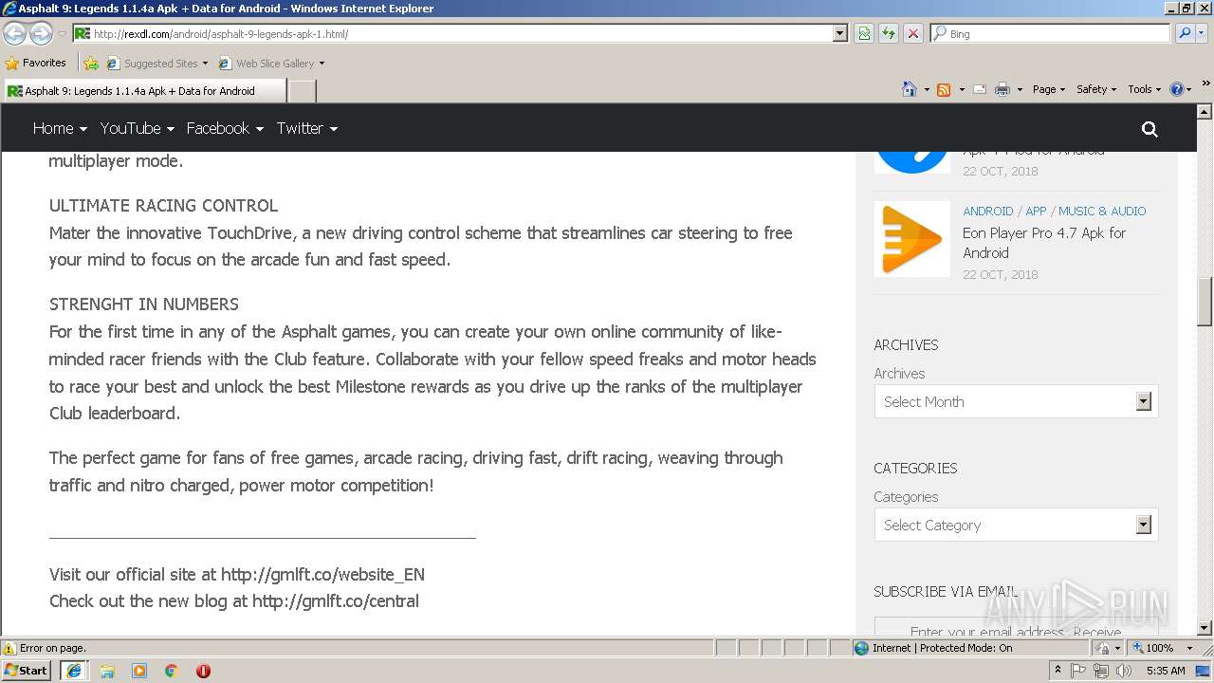Click in the address bar URL field
Screen dimensions: 1214x683
(460, 33)
